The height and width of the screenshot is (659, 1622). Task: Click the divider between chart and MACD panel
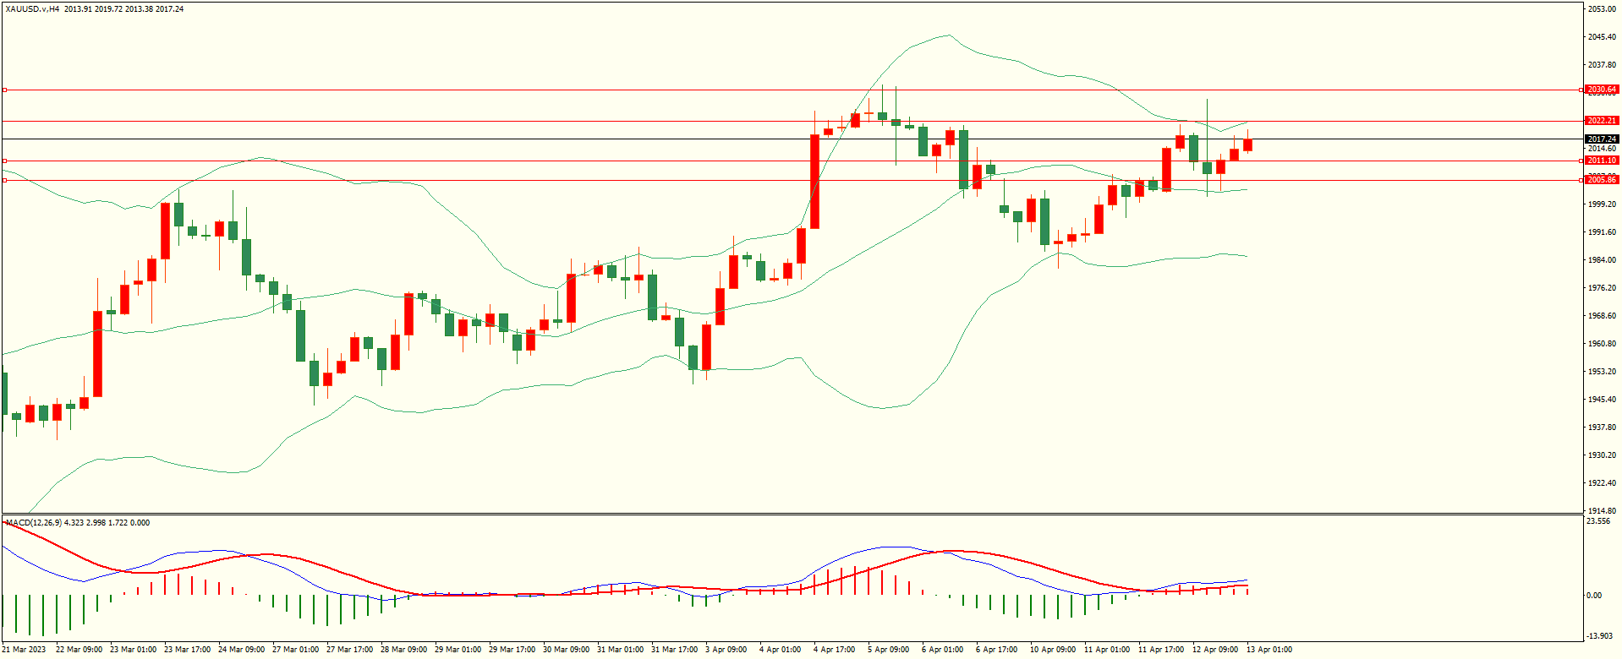791,514
